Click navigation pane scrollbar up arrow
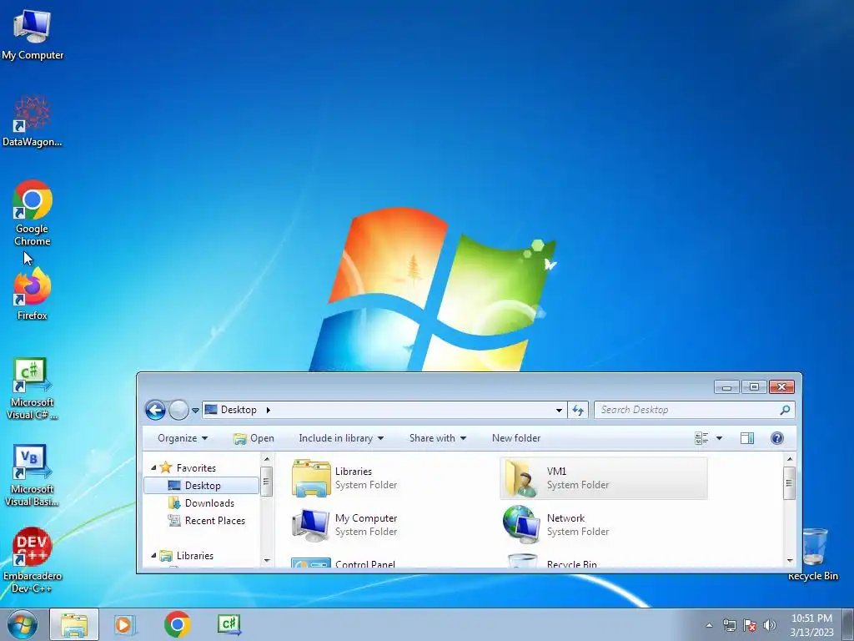The image size is (854, 641). tap(267, 459)
